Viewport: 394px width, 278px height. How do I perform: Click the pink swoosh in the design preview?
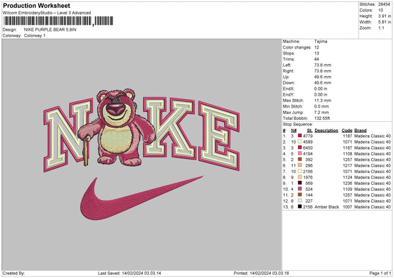pos(141,198)
